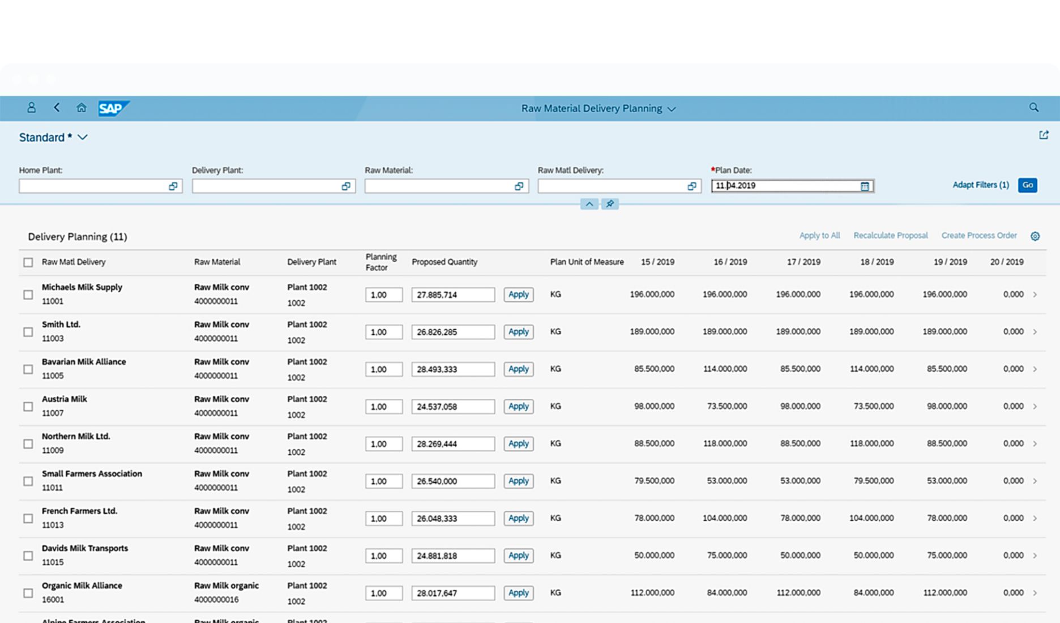Open the user profile icon
This screenshot has width=1060, height=623.
pyautogui.click(x=31, y=108)
